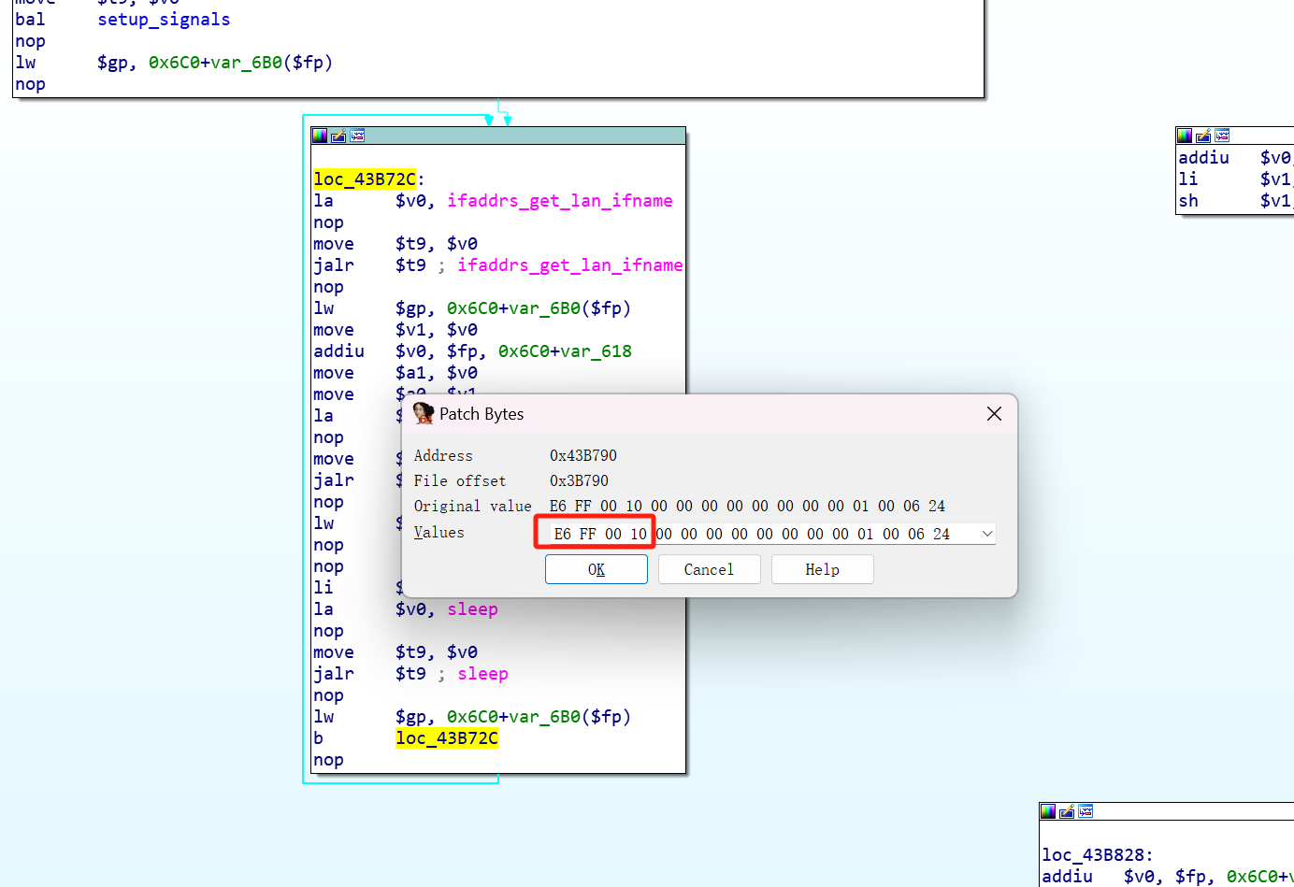Click the 'li $v1' line in right block
Image resolution: width=1294 pixels, height=887 pixels.
(1235, 179)
